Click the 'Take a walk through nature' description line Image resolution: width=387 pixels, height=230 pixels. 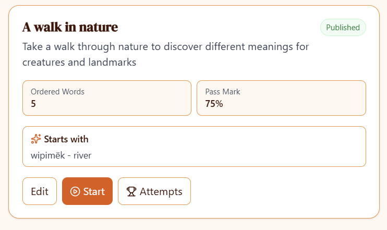point(166,46)
